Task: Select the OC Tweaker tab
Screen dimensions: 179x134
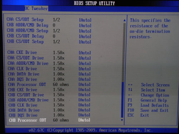Action: click(x=37, y=9)
